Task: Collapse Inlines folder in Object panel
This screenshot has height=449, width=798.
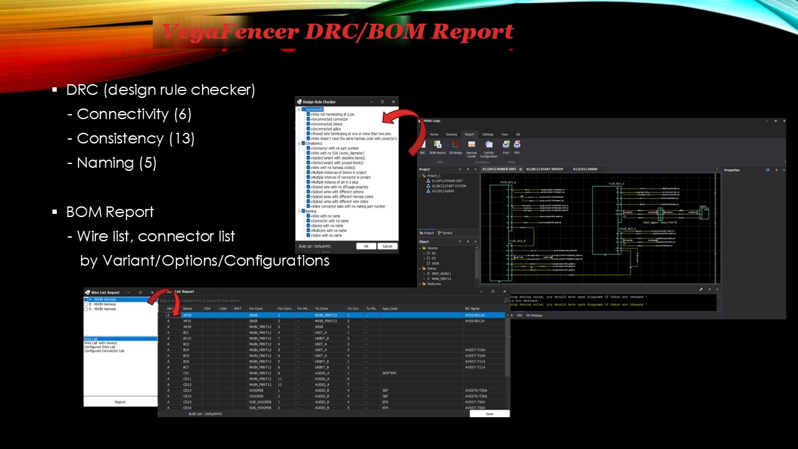Action: click(420, 269)
